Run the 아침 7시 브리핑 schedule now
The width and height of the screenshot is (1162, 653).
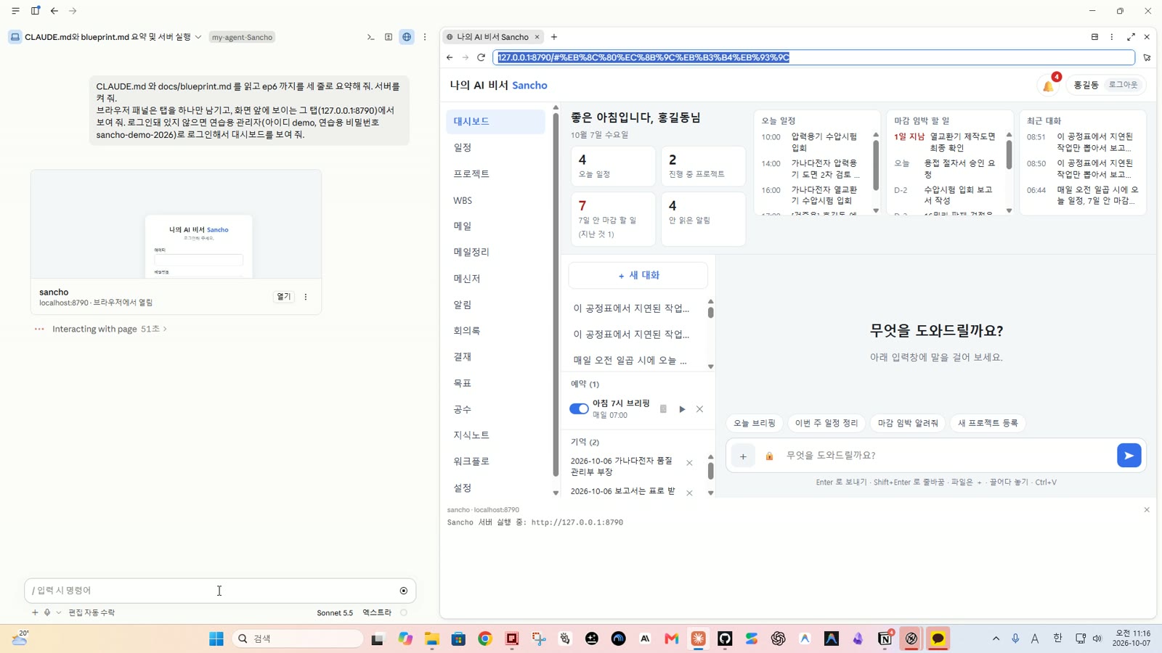[x=682, y=409]
